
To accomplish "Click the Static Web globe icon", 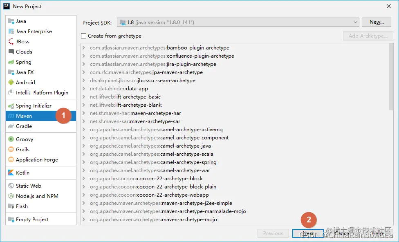I will [11, 186].
